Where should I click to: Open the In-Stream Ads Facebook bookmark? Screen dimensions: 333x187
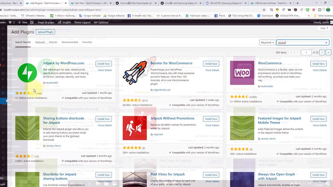click(x=140, y=16)
